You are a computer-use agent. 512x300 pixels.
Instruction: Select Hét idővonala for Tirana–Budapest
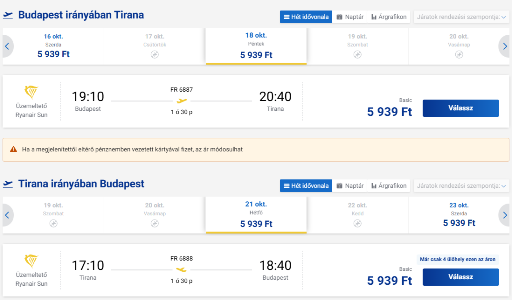pos(306,186)
